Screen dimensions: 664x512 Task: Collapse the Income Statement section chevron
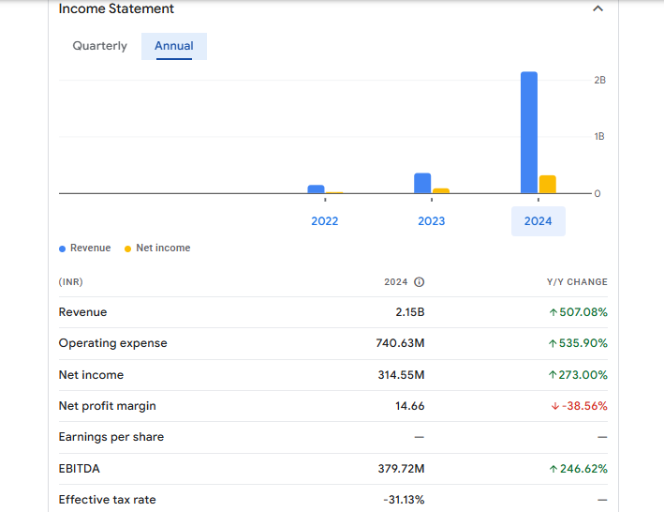point(598,9)
